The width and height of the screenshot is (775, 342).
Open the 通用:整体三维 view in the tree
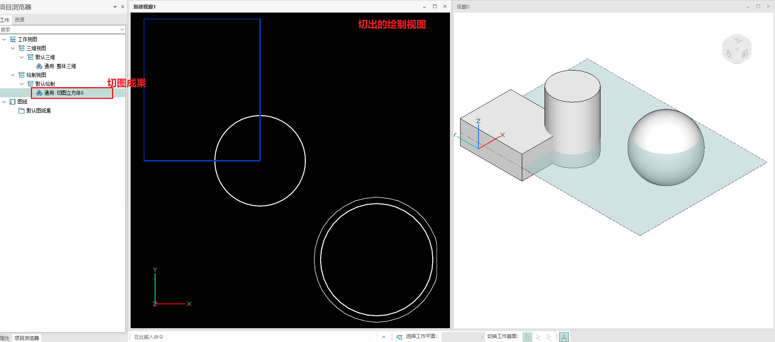pyautogui.click(x=60, y=66)
